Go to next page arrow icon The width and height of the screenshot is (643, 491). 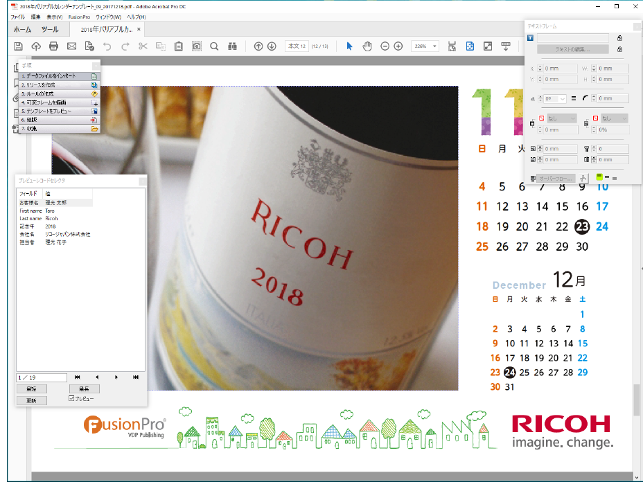tap(272, 46)
